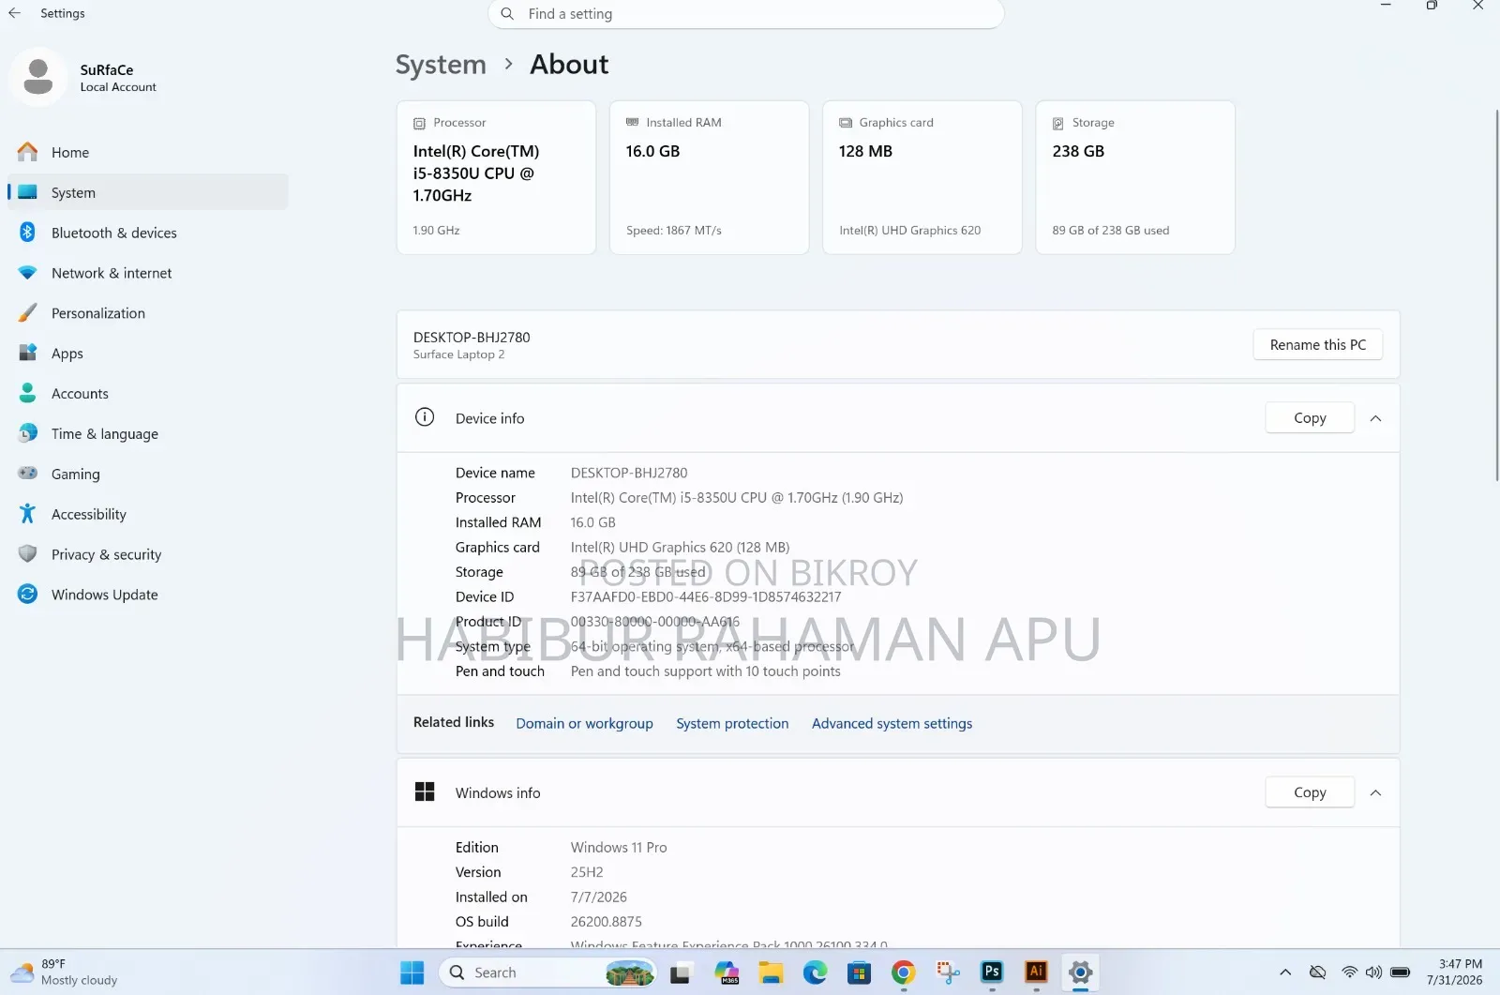Open Accounts settings
Screen dimensions: 1500x995
pyautogui.click(x=148, y=394)
